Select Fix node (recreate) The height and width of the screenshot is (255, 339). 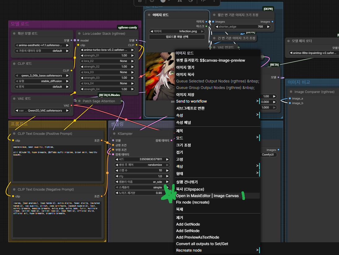coord(218,202)
